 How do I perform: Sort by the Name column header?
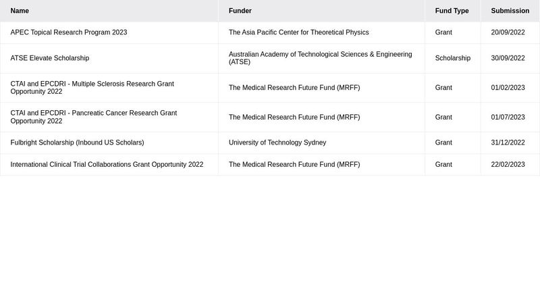(20, 11)
